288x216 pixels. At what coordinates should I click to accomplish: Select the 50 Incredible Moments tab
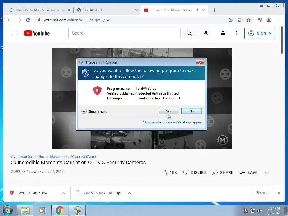(x=172, y=10)
